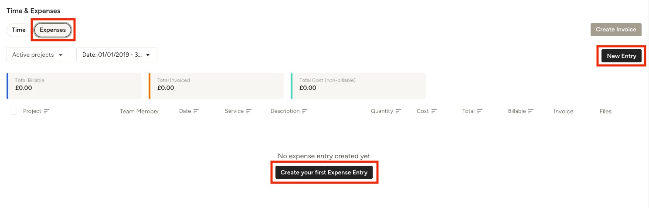The image size is (649, 208).
Task: Sort entries using Service column icon
Action: (x=249, y=111)
